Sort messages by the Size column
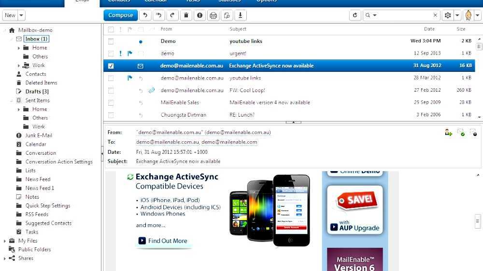Screen dimensions: 483x271 coord(461,29)
